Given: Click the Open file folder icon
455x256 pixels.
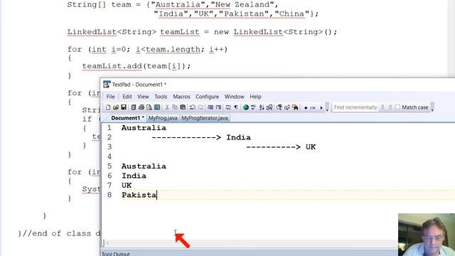Looking at the screenshot, I should coord(116,107).
